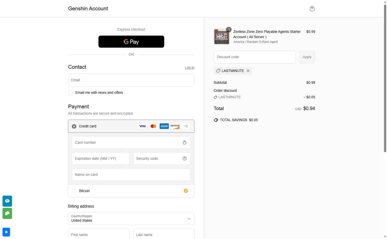Click the Mastercard logo

(153, 126)
